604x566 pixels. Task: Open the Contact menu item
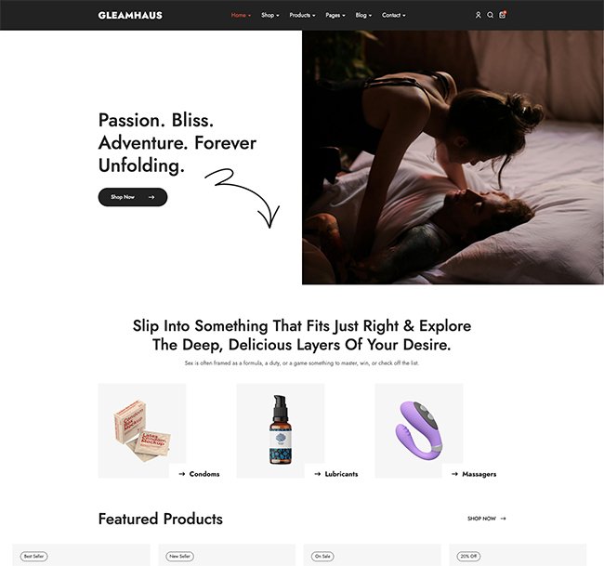tap(394, 15)
